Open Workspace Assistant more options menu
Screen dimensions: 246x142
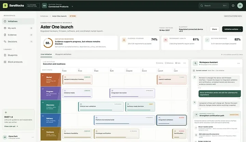pyautogui.click(x=238, y=63)
